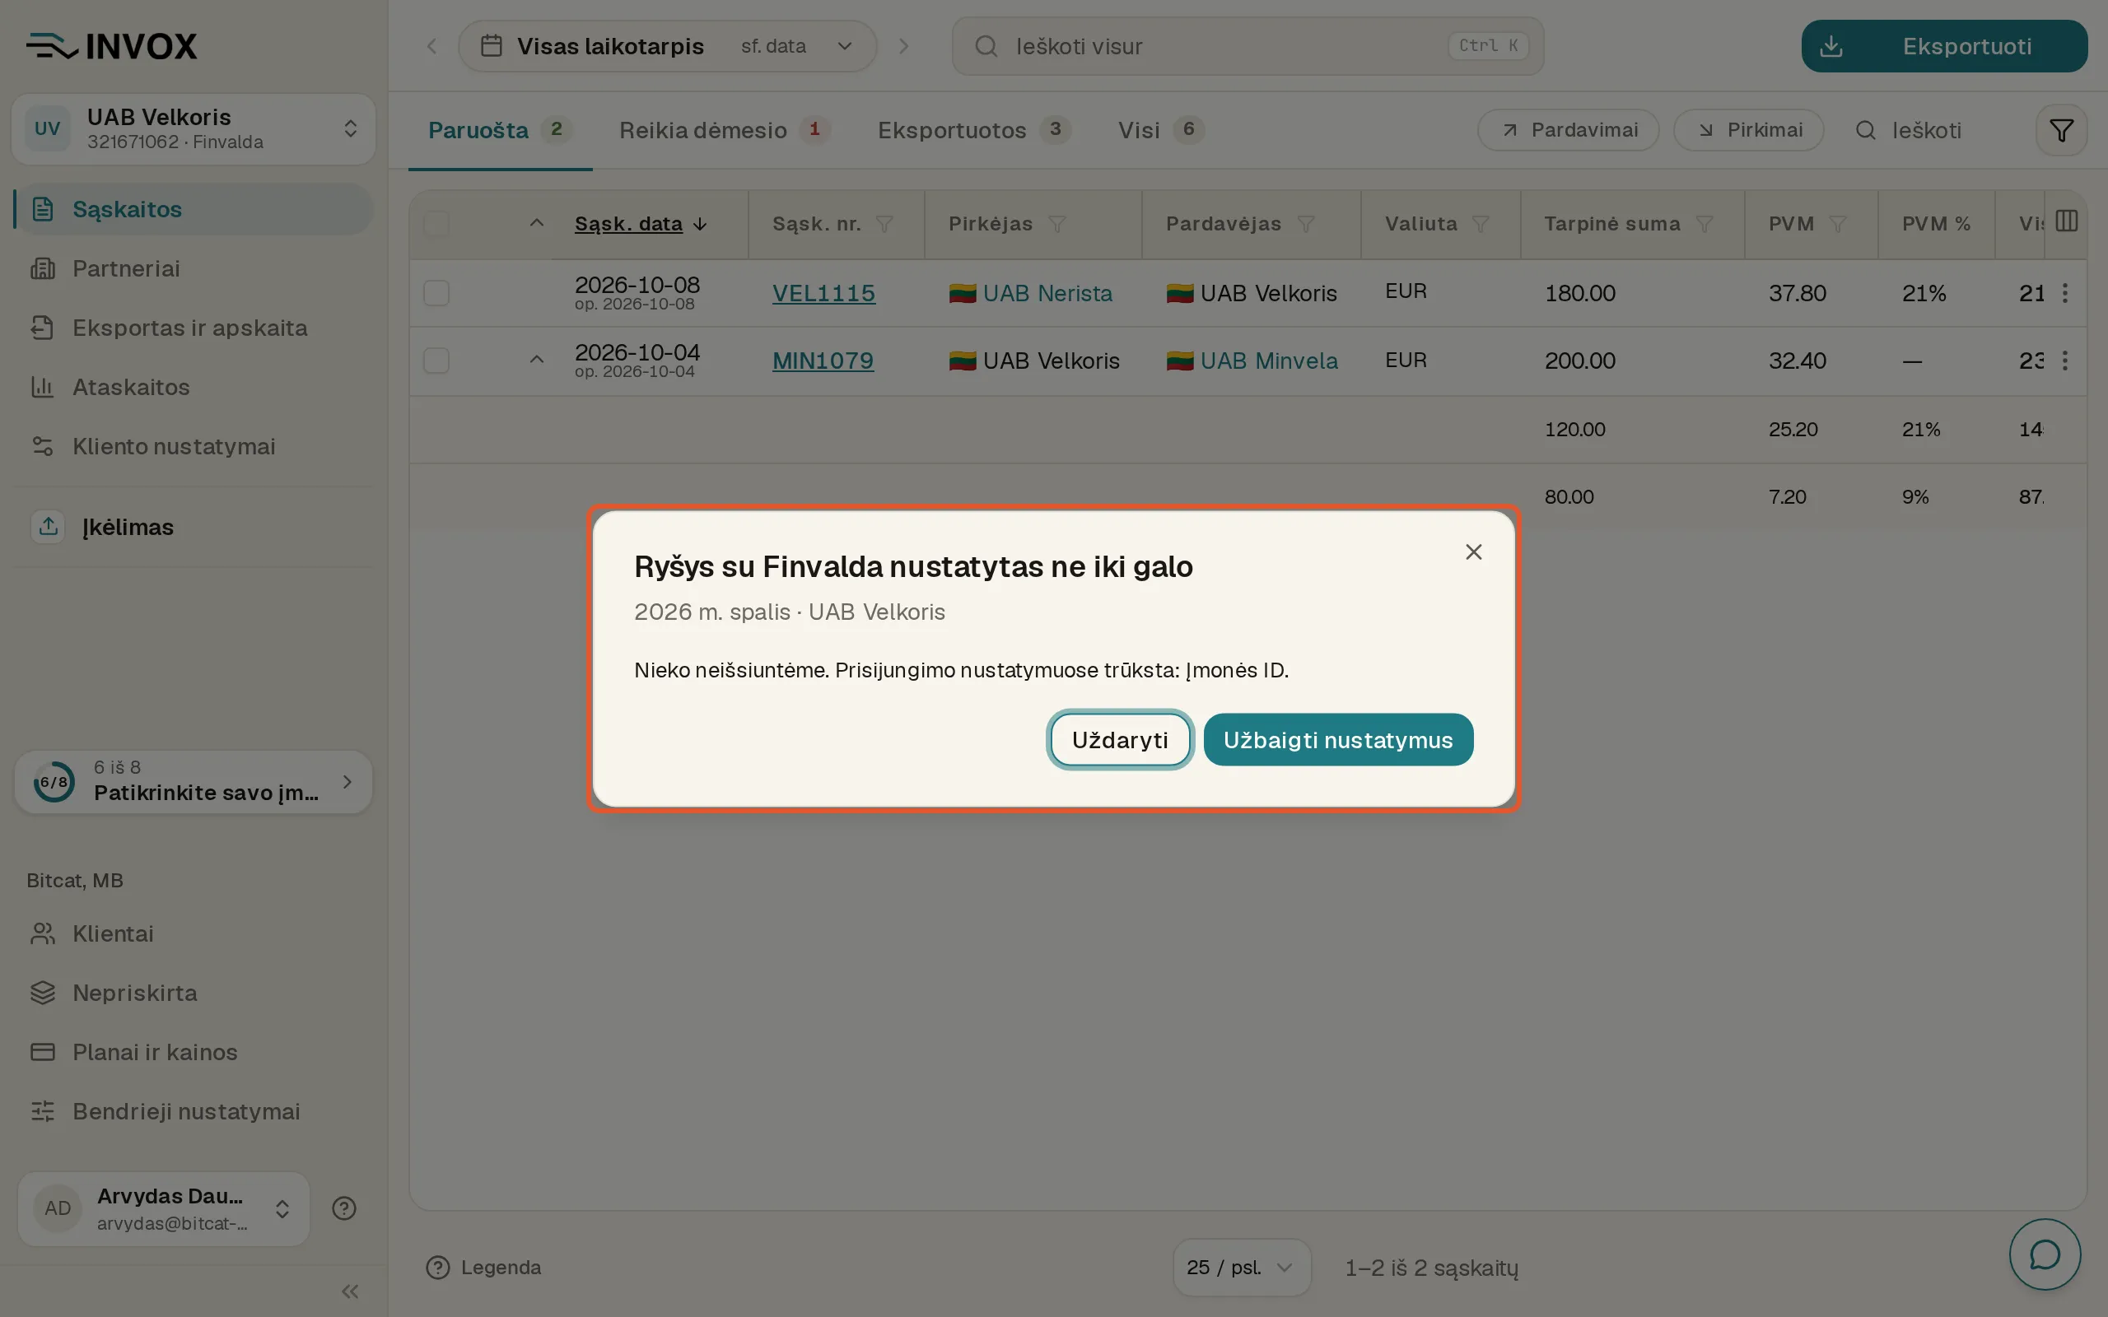Switch to the Visi tab
The image size is (2108, 1317).
pos(1160,131)
